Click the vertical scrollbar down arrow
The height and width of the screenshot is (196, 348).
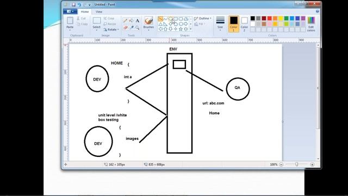pyautogui.click(x=318, y=159)
